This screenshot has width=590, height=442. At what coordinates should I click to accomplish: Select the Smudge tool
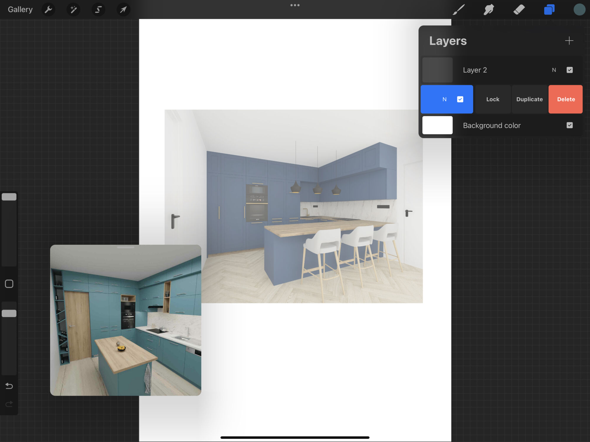tap(489, 9)
